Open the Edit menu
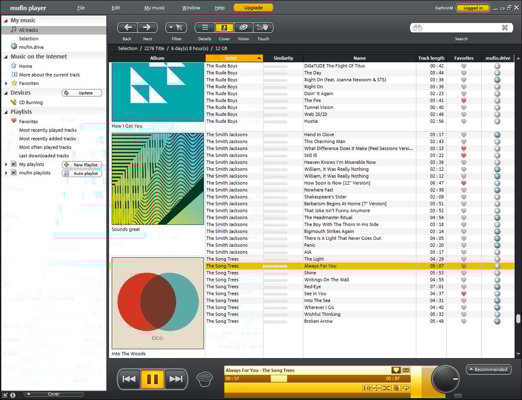The width and height of the screenshot is (522, 400). (x=116, y=8)
